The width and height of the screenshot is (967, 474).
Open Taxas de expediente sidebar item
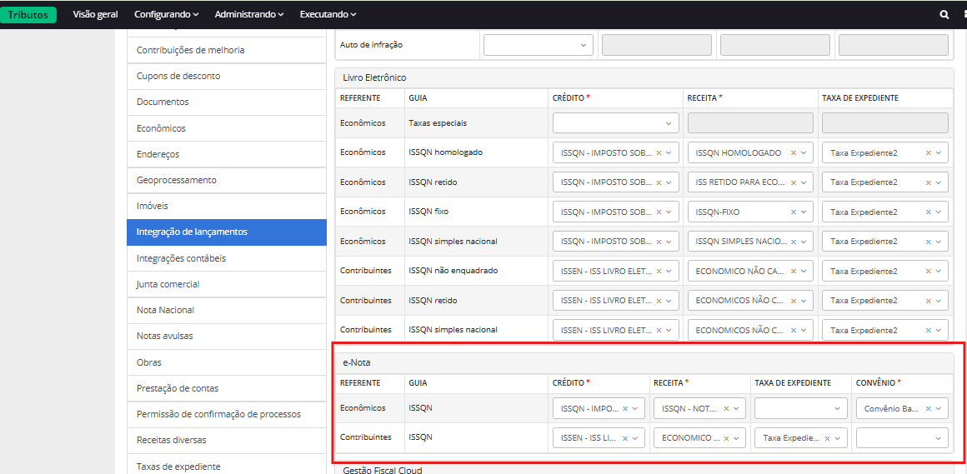click(x=178, y=466)
